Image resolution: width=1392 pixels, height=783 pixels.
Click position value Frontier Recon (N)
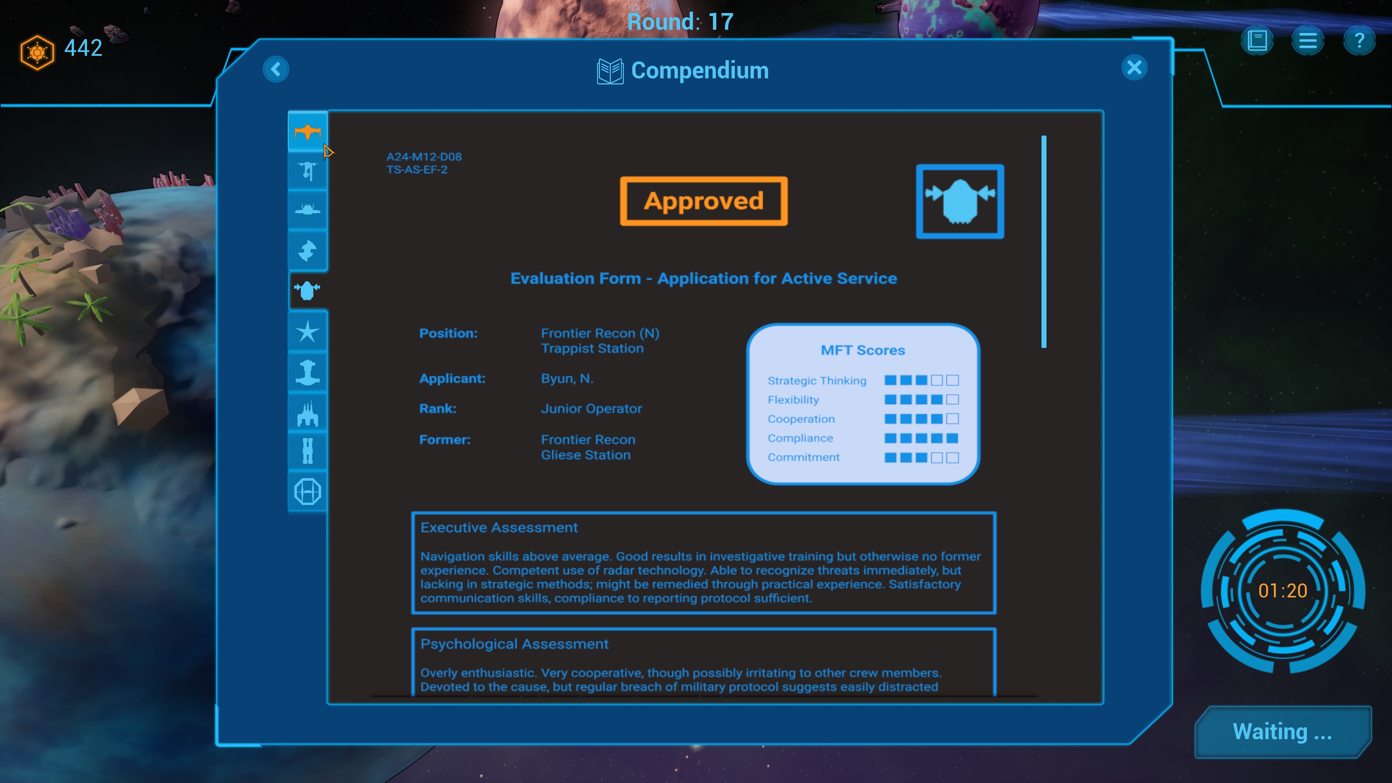click(600, 333)
